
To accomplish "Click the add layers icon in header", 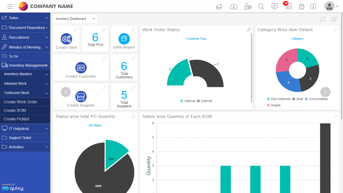I will pos(219,7).
